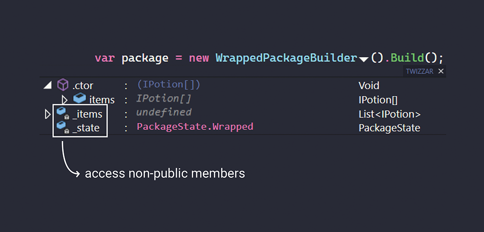Select the _items member label
The height and width of the screenshot is (232, 484).
(x=87, y=114)
